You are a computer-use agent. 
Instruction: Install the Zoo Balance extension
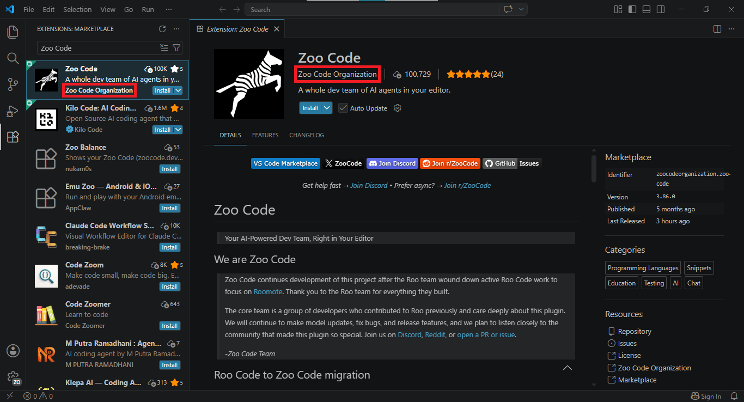coord(170,169)
